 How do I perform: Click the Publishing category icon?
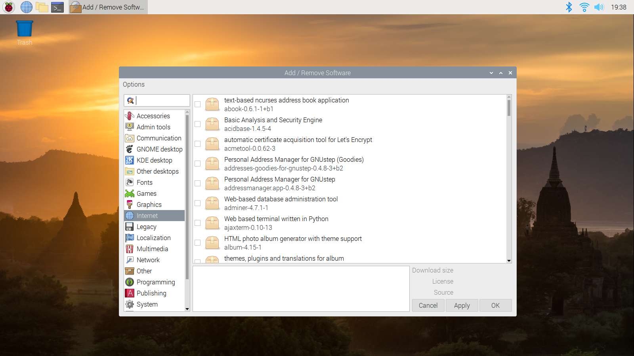[130, 293]
